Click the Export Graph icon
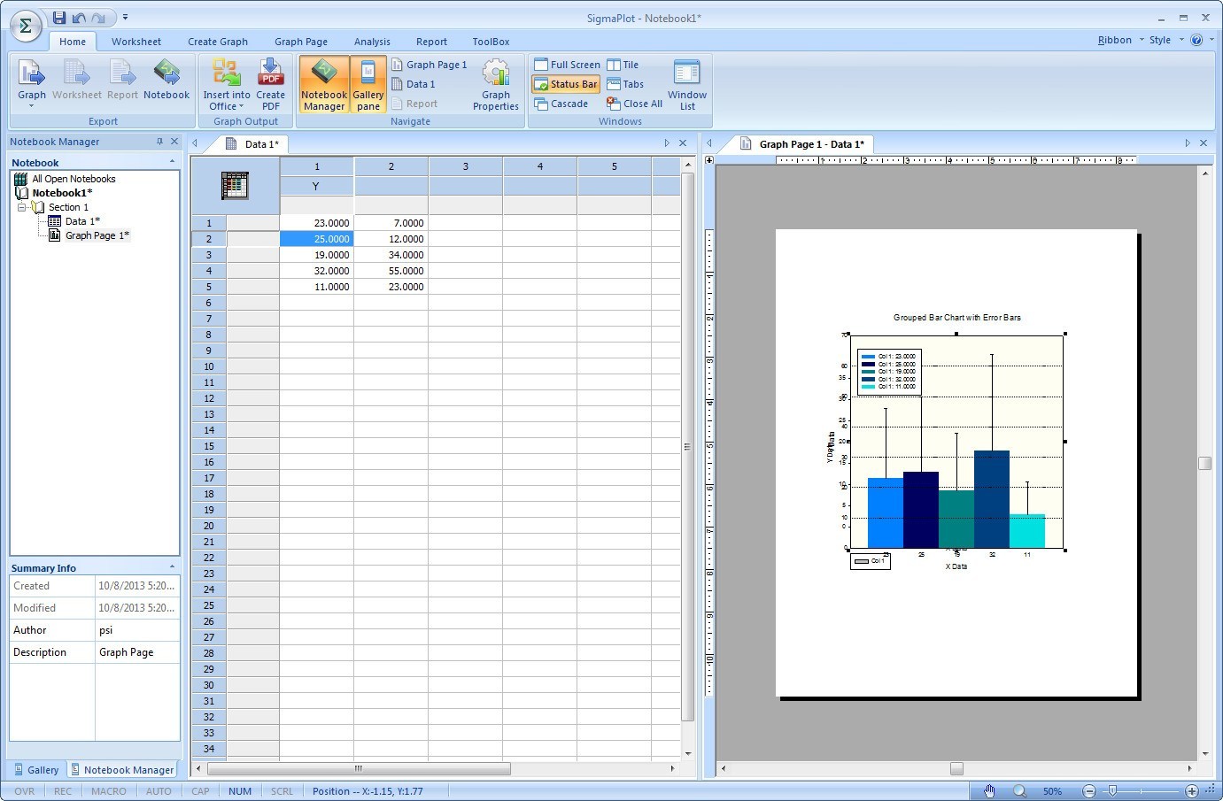 click(31, 81)
